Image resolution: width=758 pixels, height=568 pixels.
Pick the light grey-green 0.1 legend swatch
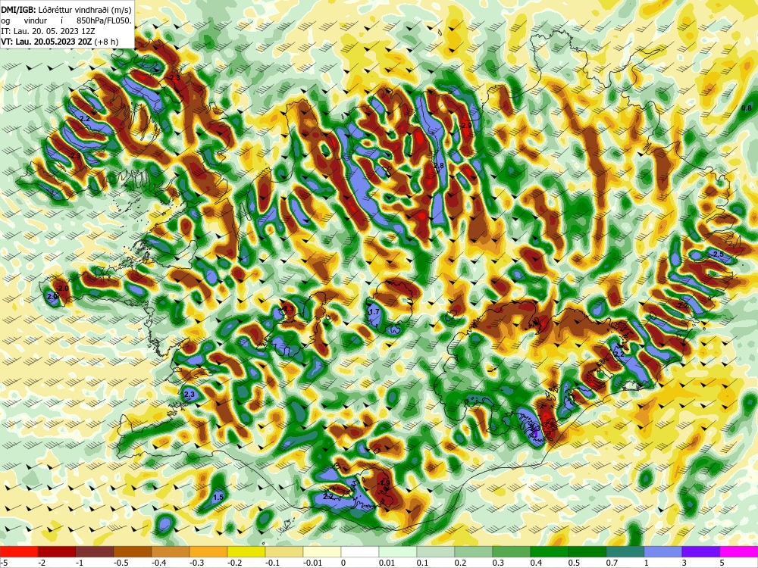coord(436,551)
